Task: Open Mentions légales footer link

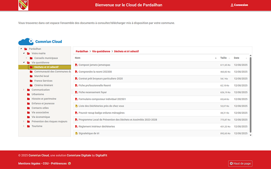Action: point(29,164)
